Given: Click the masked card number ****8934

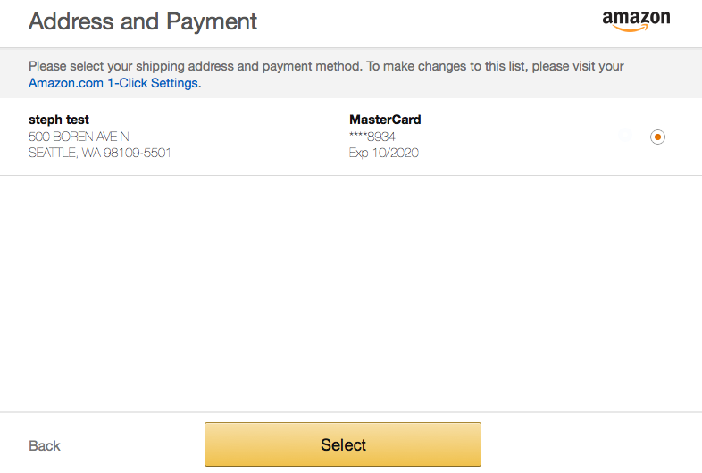Looking at the screenshot, I should click(x=372, y=137).
